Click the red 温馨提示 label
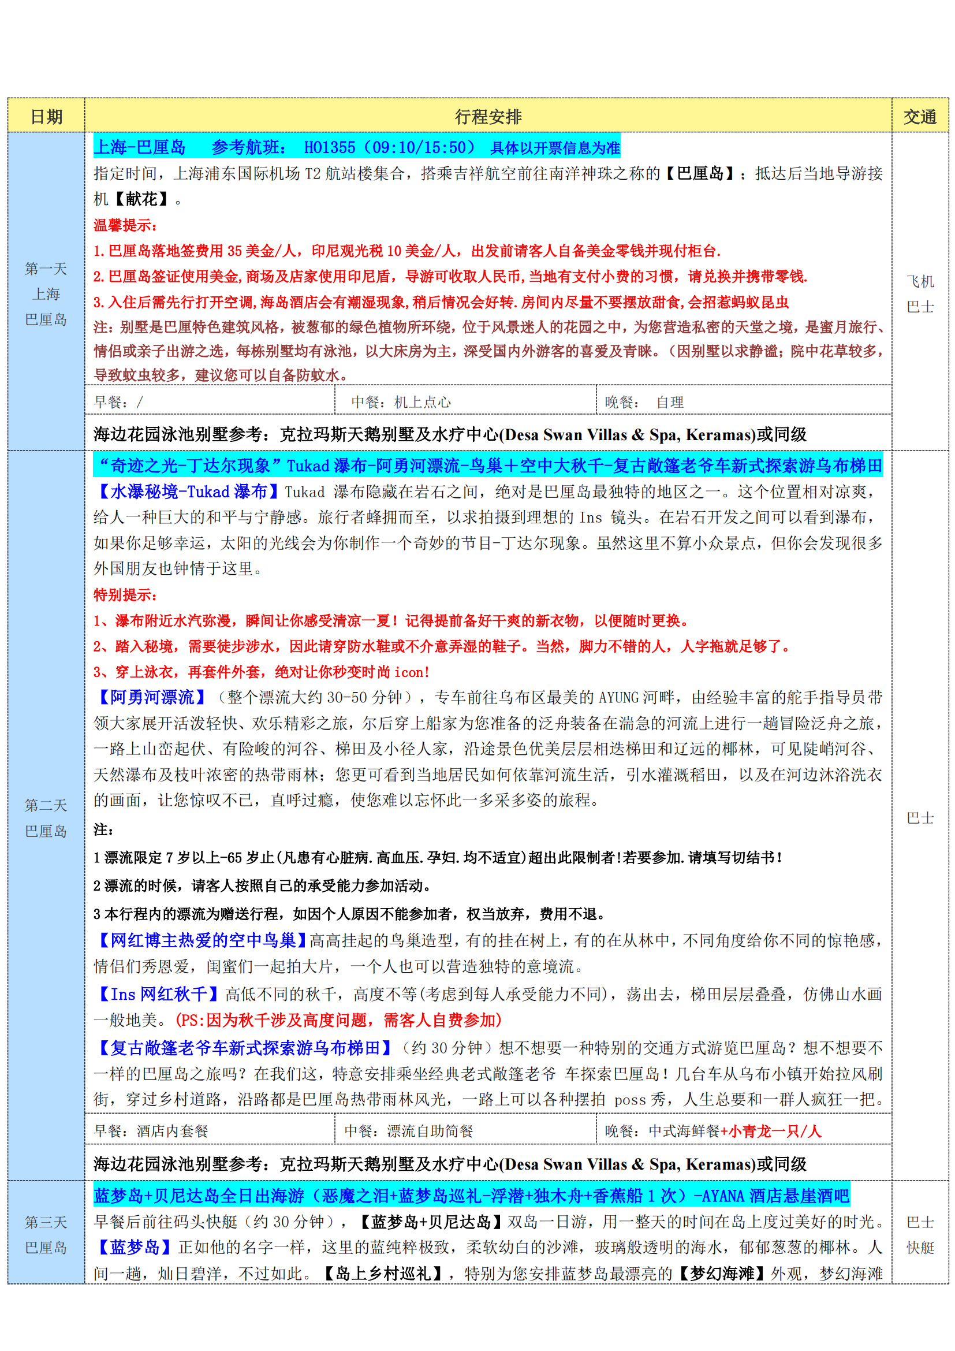 pyautogui.click(x=125, y=225)
